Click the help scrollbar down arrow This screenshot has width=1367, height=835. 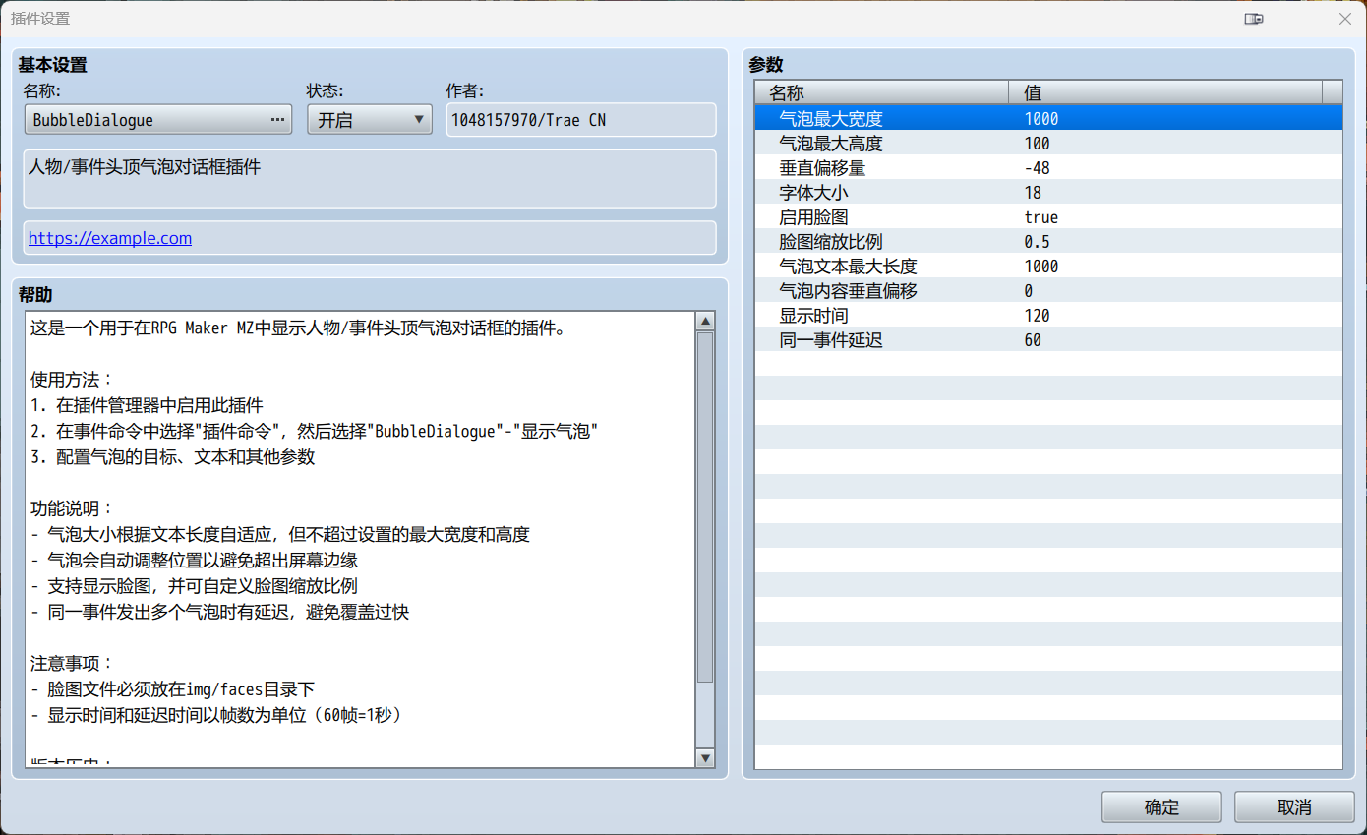[x=705, y=758]
